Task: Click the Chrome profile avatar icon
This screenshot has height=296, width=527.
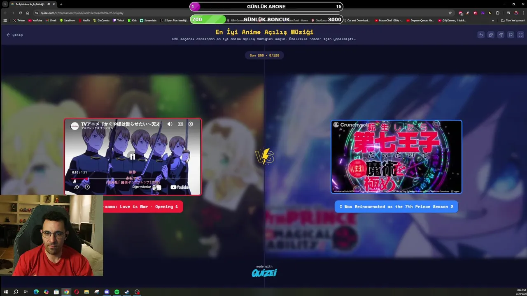Action: 516,13
